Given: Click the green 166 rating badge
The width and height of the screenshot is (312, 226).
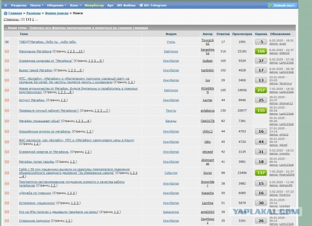Looking at the screenshot, I should coord(261,52).
